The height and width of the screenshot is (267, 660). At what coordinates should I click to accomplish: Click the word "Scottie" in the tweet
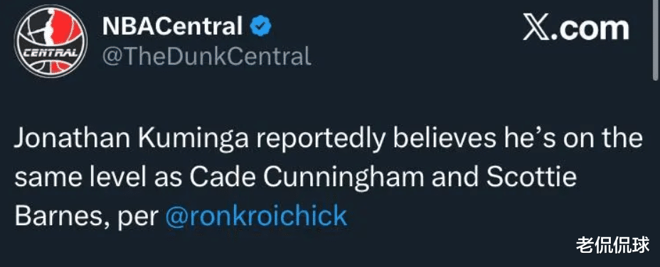click(531, 178)
